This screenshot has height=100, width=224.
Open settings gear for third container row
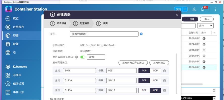pos(204,50)
